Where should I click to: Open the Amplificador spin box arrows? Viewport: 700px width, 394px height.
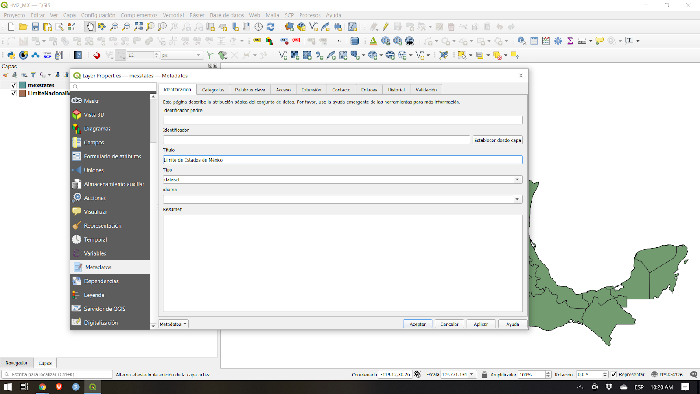point(548,374)
